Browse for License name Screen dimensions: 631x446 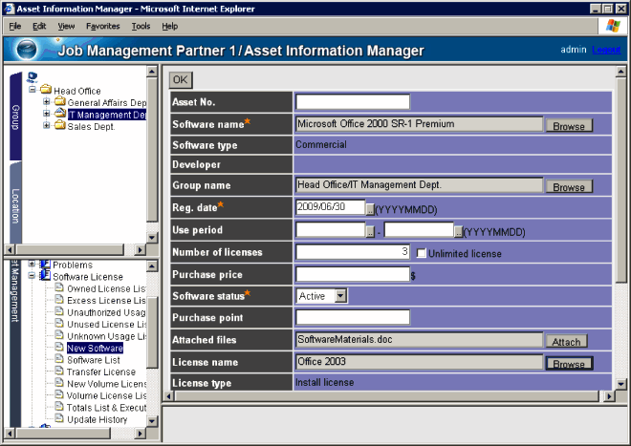tap(569, 364)
